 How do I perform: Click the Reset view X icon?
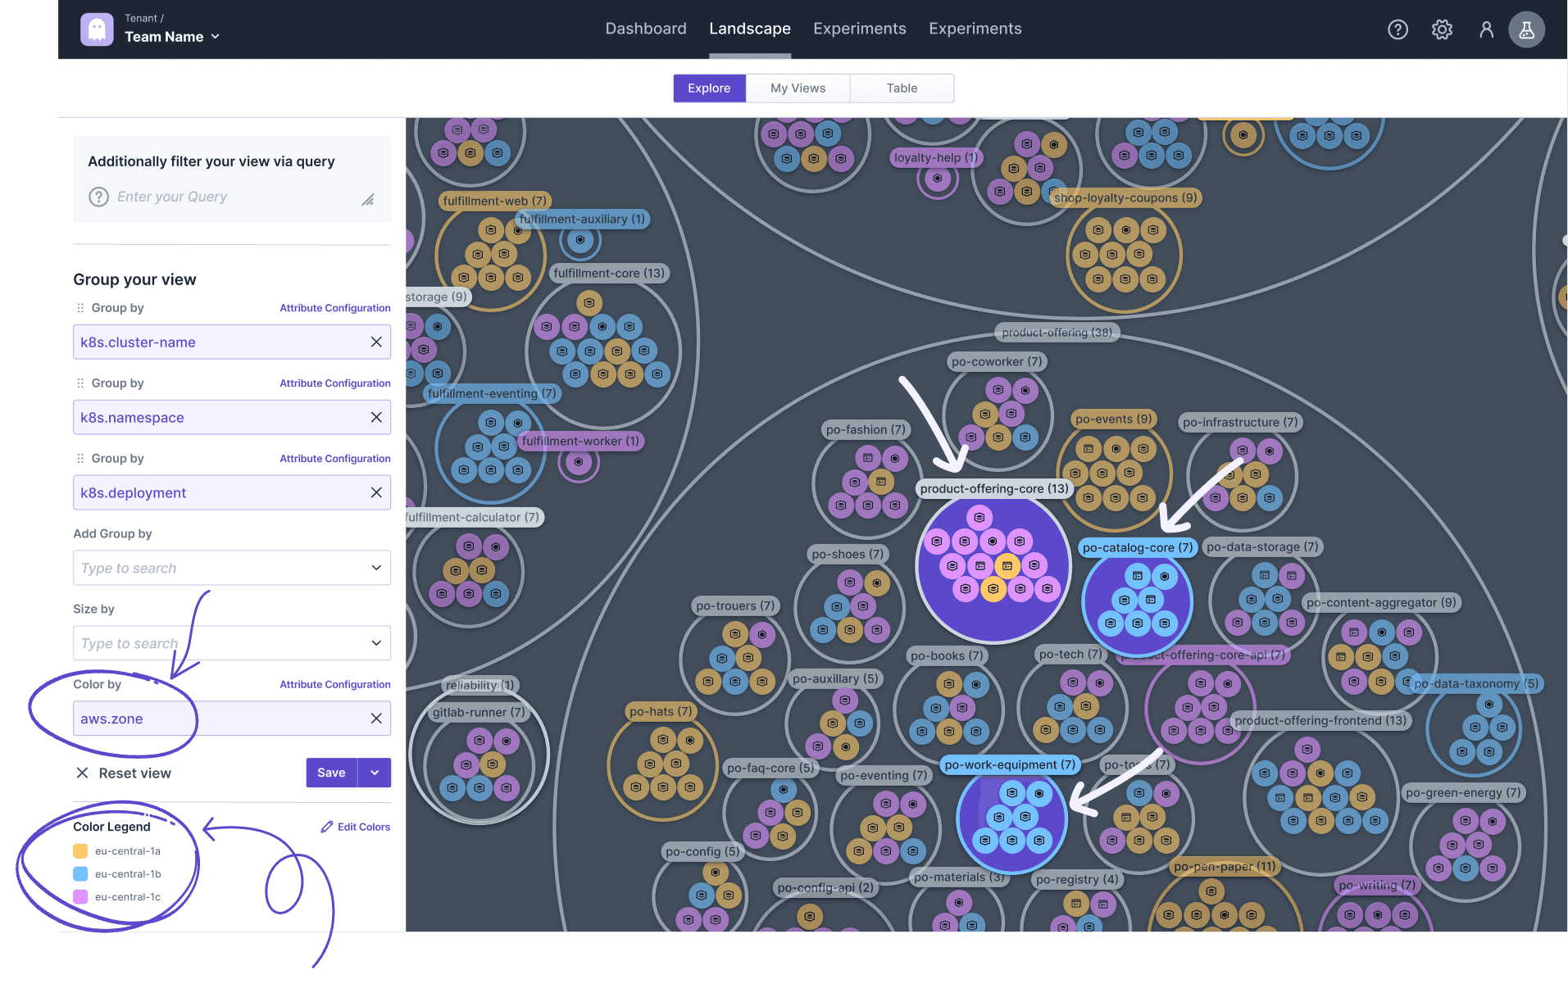click(82, 773)
